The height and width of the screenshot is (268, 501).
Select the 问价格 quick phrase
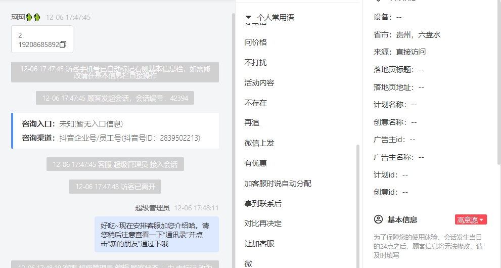[x=256, y=42]
